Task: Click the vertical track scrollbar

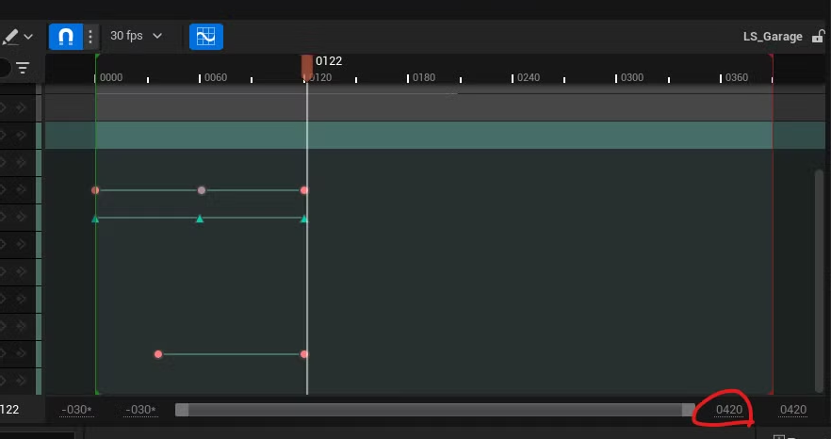Action: click(820, 281)
